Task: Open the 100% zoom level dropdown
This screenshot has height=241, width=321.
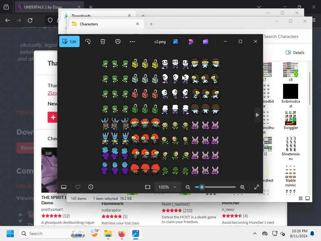Action: coord(167,187)
